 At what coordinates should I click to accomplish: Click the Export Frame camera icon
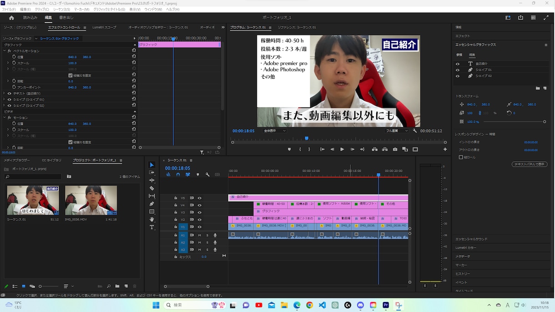click(395, 149)
